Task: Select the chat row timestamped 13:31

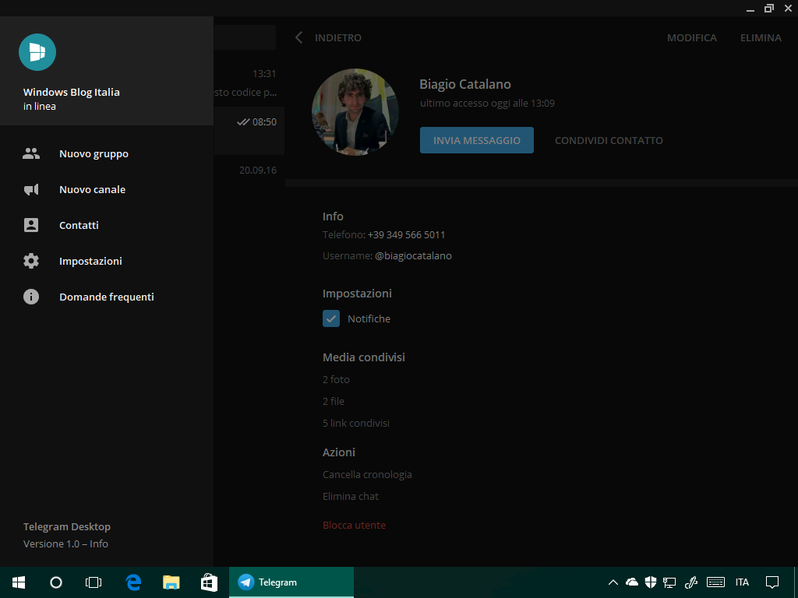Action: tap(249, 83)
